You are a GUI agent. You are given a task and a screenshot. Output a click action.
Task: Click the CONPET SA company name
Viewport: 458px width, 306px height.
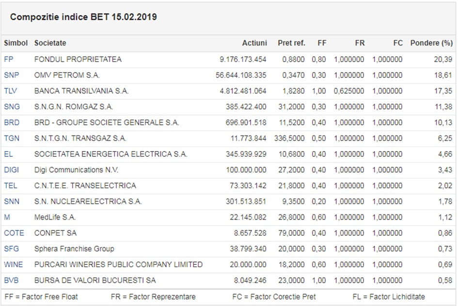(x=56, y=233)
